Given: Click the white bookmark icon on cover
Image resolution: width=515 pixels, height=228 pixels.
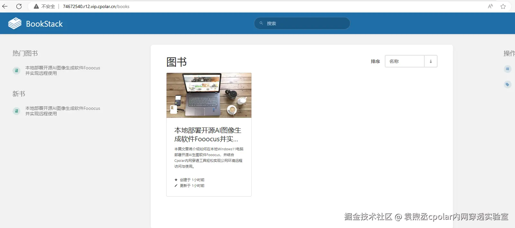Looking at the screenshot, I should [174, 109].
